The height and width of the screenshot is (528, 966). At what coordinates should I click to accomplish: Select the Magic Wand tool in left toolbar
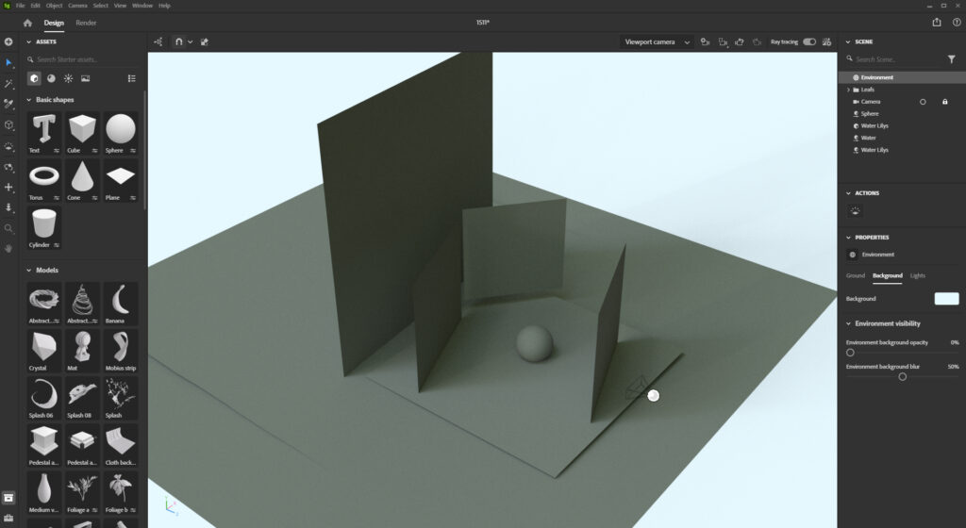(x=8, y=83)
